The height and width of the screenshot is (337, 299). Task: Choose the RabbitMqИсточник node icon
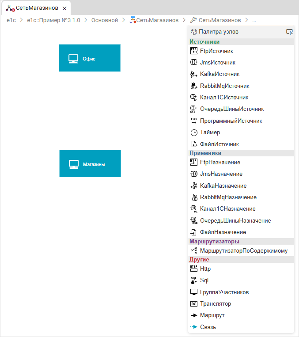tap(193, 86)
